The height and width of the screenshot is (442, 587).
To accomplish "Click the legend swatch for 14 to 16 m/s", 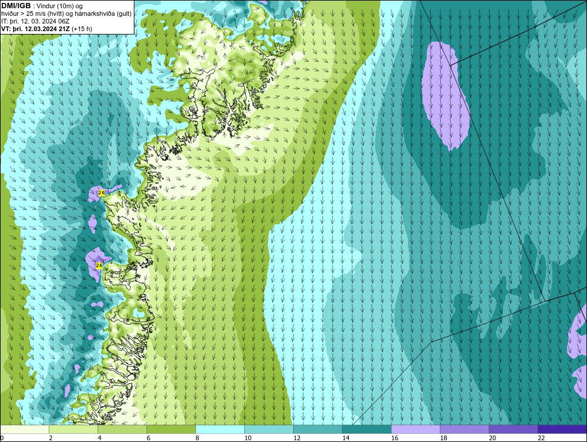I will point(367,429).
